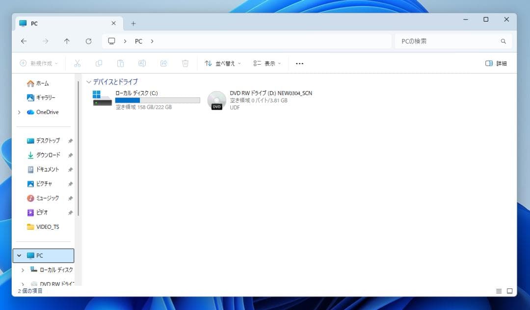This screenshot has height=310, width=530.
Task: Toggle the 詳細 details pane
Action: [x=496, y=63]
